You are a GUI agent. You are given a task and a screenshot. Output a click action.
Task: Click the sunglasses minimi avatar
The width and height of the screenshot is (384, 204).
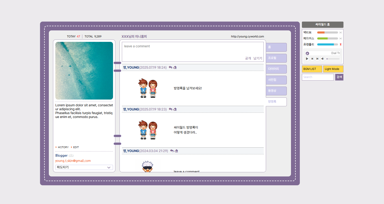pyautogui.click(x=148, y=166)
